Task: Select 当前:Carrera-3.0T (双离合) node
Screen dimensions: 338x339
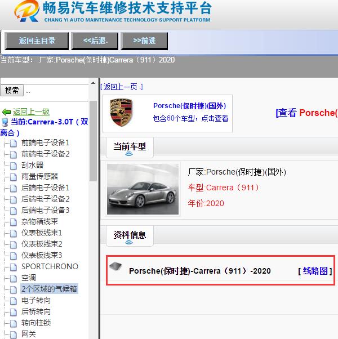Action: click(x=44, y=127)
